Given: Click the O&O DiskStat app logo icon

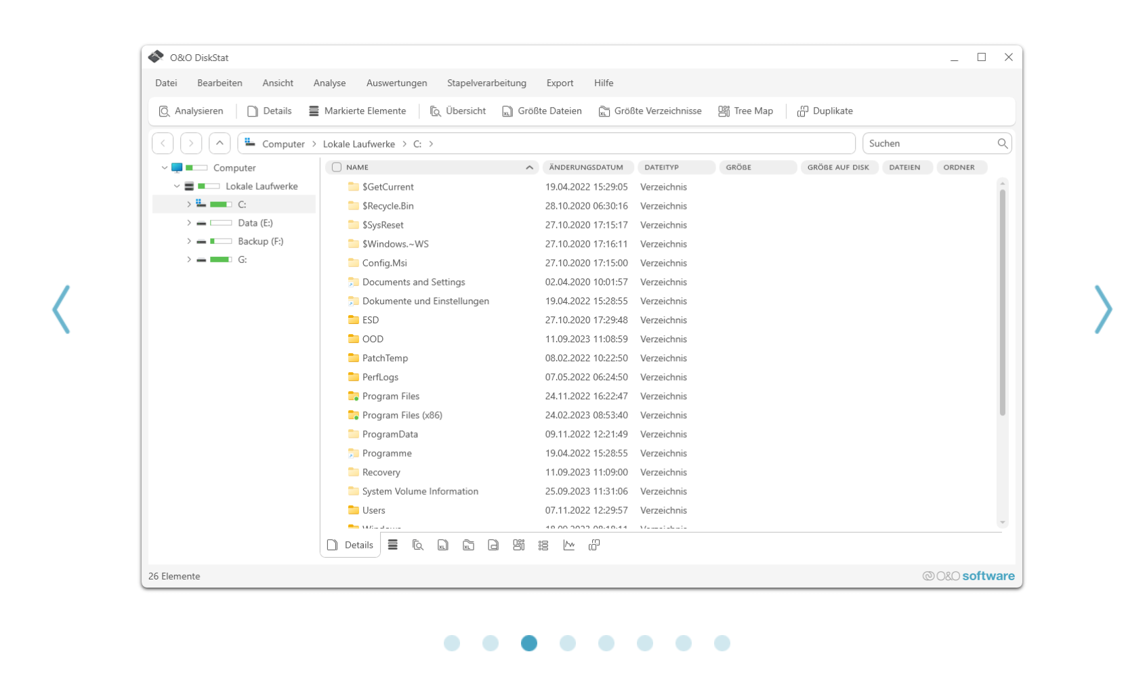Looking at the screenshot, I should (156, 57).
